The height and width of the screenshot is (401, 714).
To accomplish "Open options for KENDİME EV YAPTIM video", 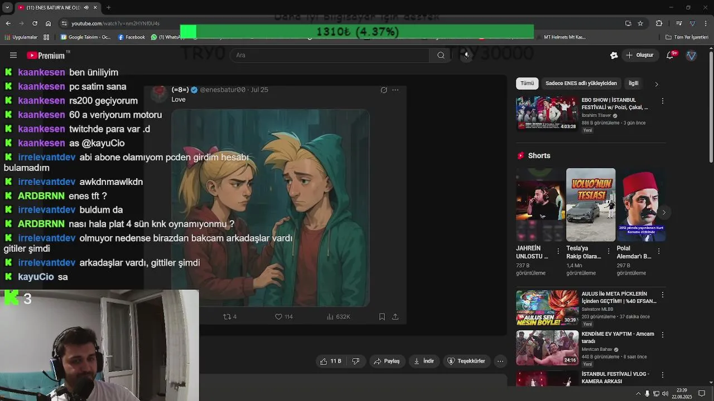I will point(662,335).
